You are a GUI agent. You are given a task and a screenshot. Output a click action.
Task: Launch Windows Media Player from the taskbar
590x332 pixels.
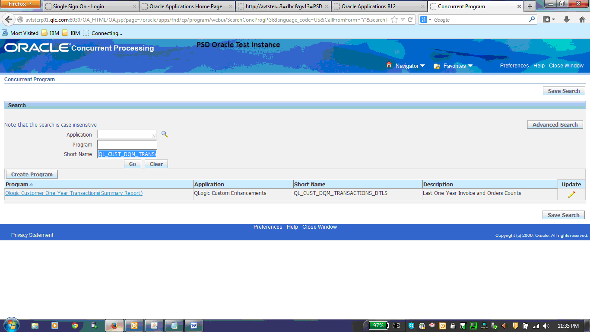coord(55,326)
